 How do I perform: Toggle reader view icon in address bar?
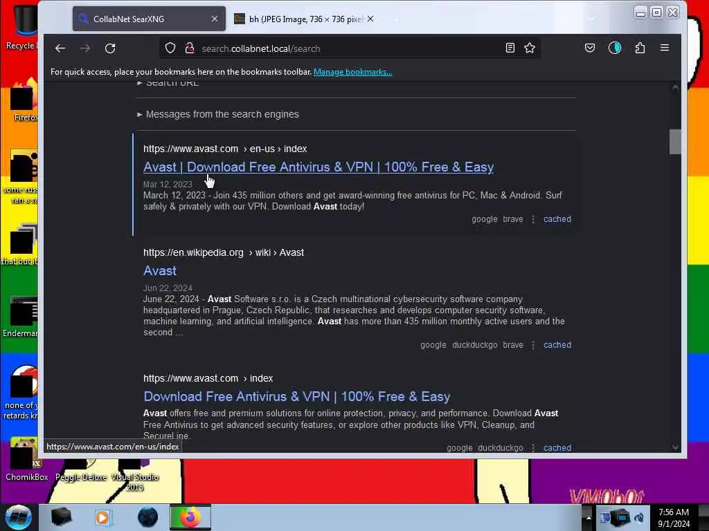pyautogui.click(x=510, y=48)
